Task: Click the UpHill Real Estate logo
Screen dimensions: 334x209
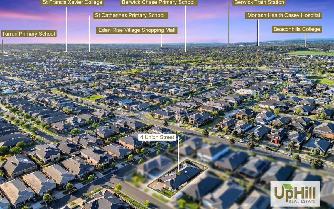Action: click(295, 193)
